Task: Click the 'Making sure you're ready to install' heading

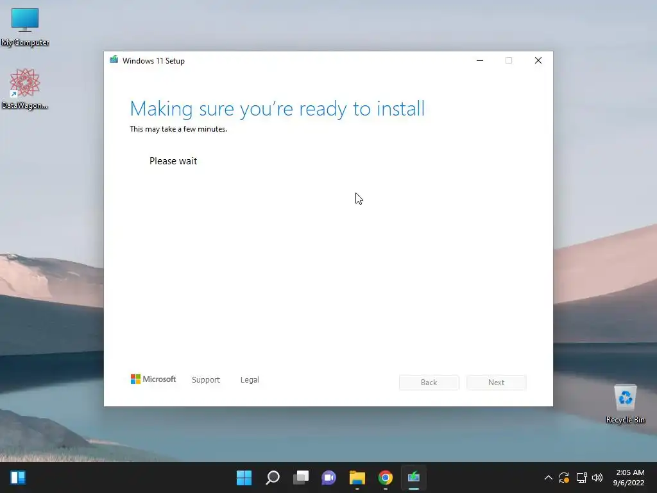Action: point(277,108)
